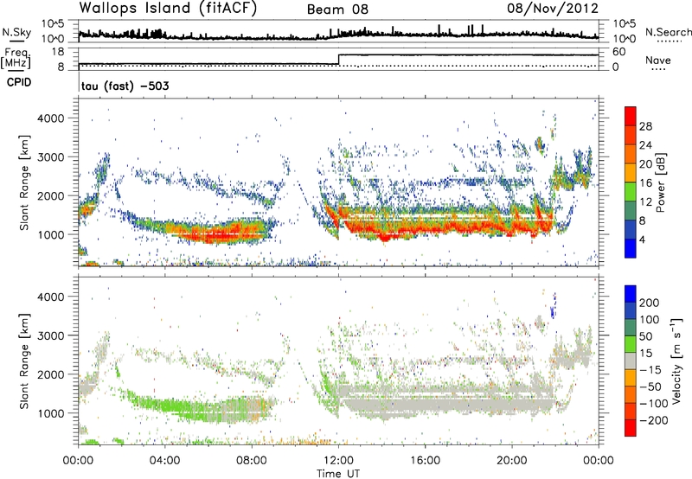Click the "Velocity [m s⁻¹]" color bar title
Viewport: 692px width, 479px height.
coord(676,361)
